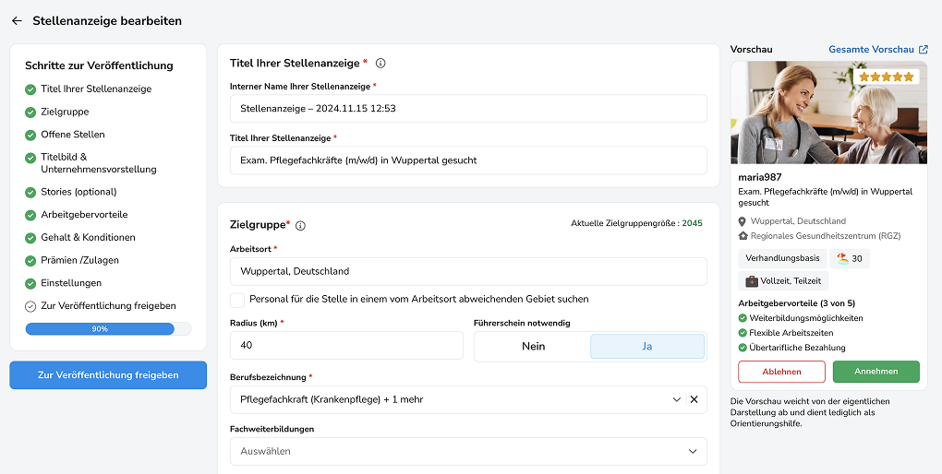Open Arbeitgebervorteile step in sidebar

coord(84,214)
